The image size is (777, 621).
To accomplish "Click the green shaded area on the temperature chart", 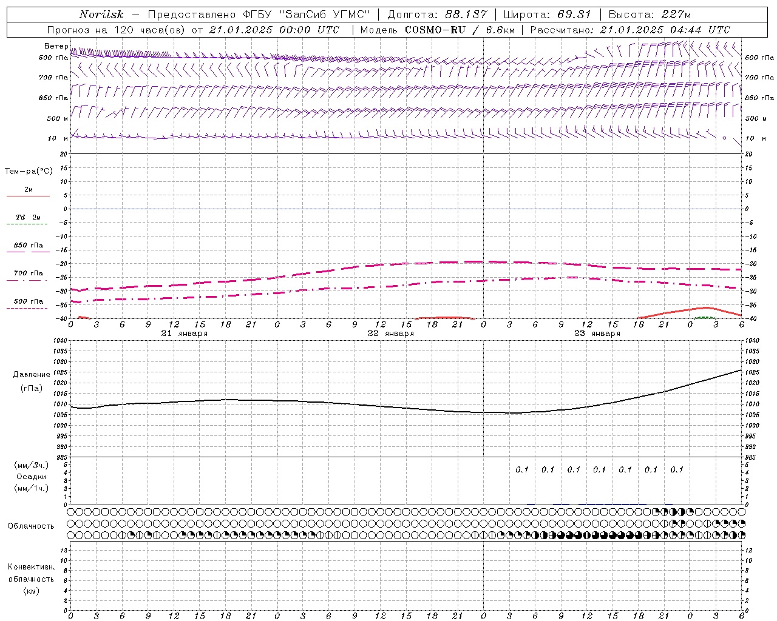I will coord(705,317).
